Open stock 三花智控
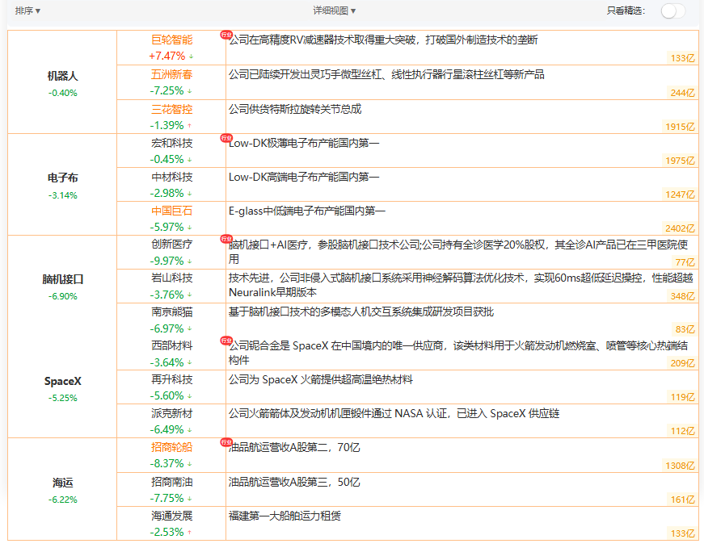The image size is (704, 552). pyautogui.click(x=171, y=109)
